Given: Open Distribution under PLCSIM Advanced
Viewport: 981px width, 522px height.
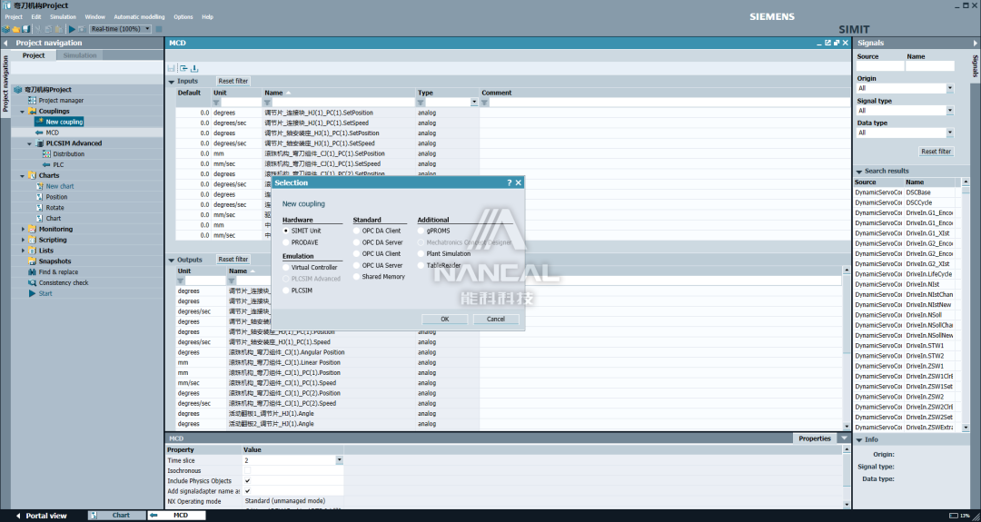Looking at the screenshot, I should click(68, 153).
